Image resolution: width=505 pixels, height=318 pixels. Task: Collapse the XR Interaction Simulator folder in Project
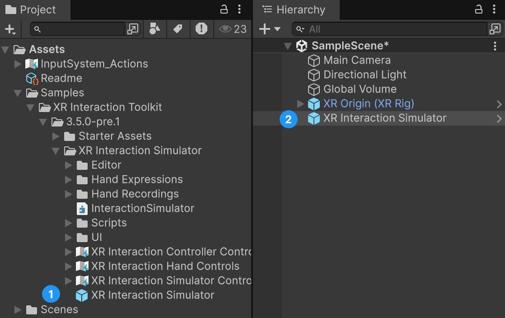56,151
